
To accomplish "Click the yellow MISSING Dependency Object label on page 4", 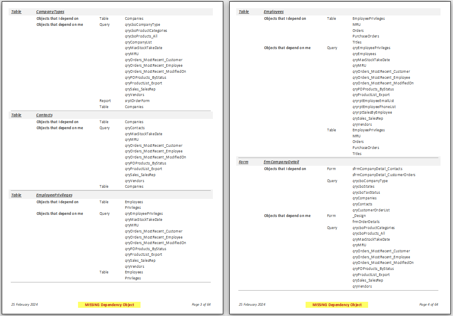I will pos(337,305).
